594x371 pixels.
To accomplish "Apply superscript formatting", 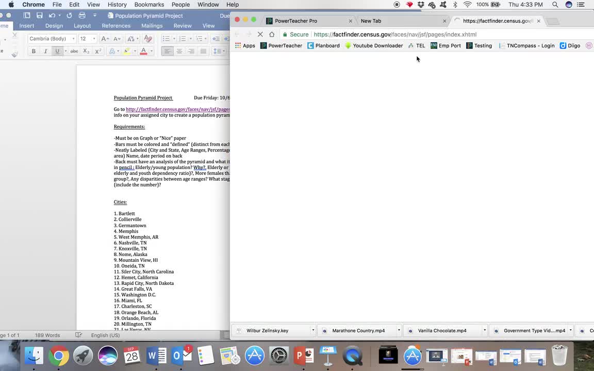I will [98, 51].
